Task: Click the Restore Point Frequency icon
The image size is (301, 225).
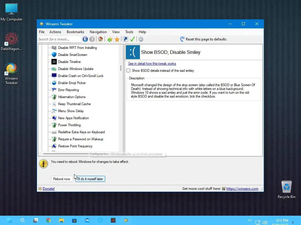Action: pyautogui.click(x=54, y=146)
